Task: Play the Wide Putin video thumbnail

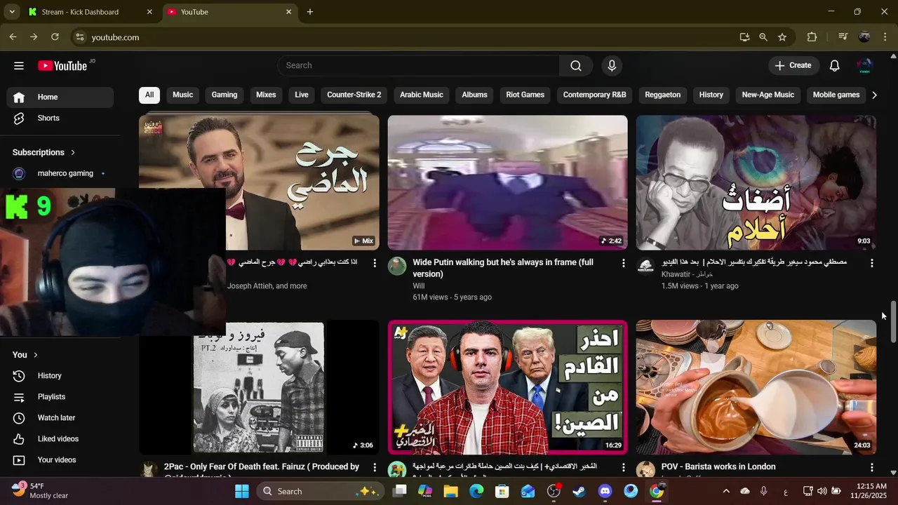Action: pyautogui.click(x=508, y=182)
